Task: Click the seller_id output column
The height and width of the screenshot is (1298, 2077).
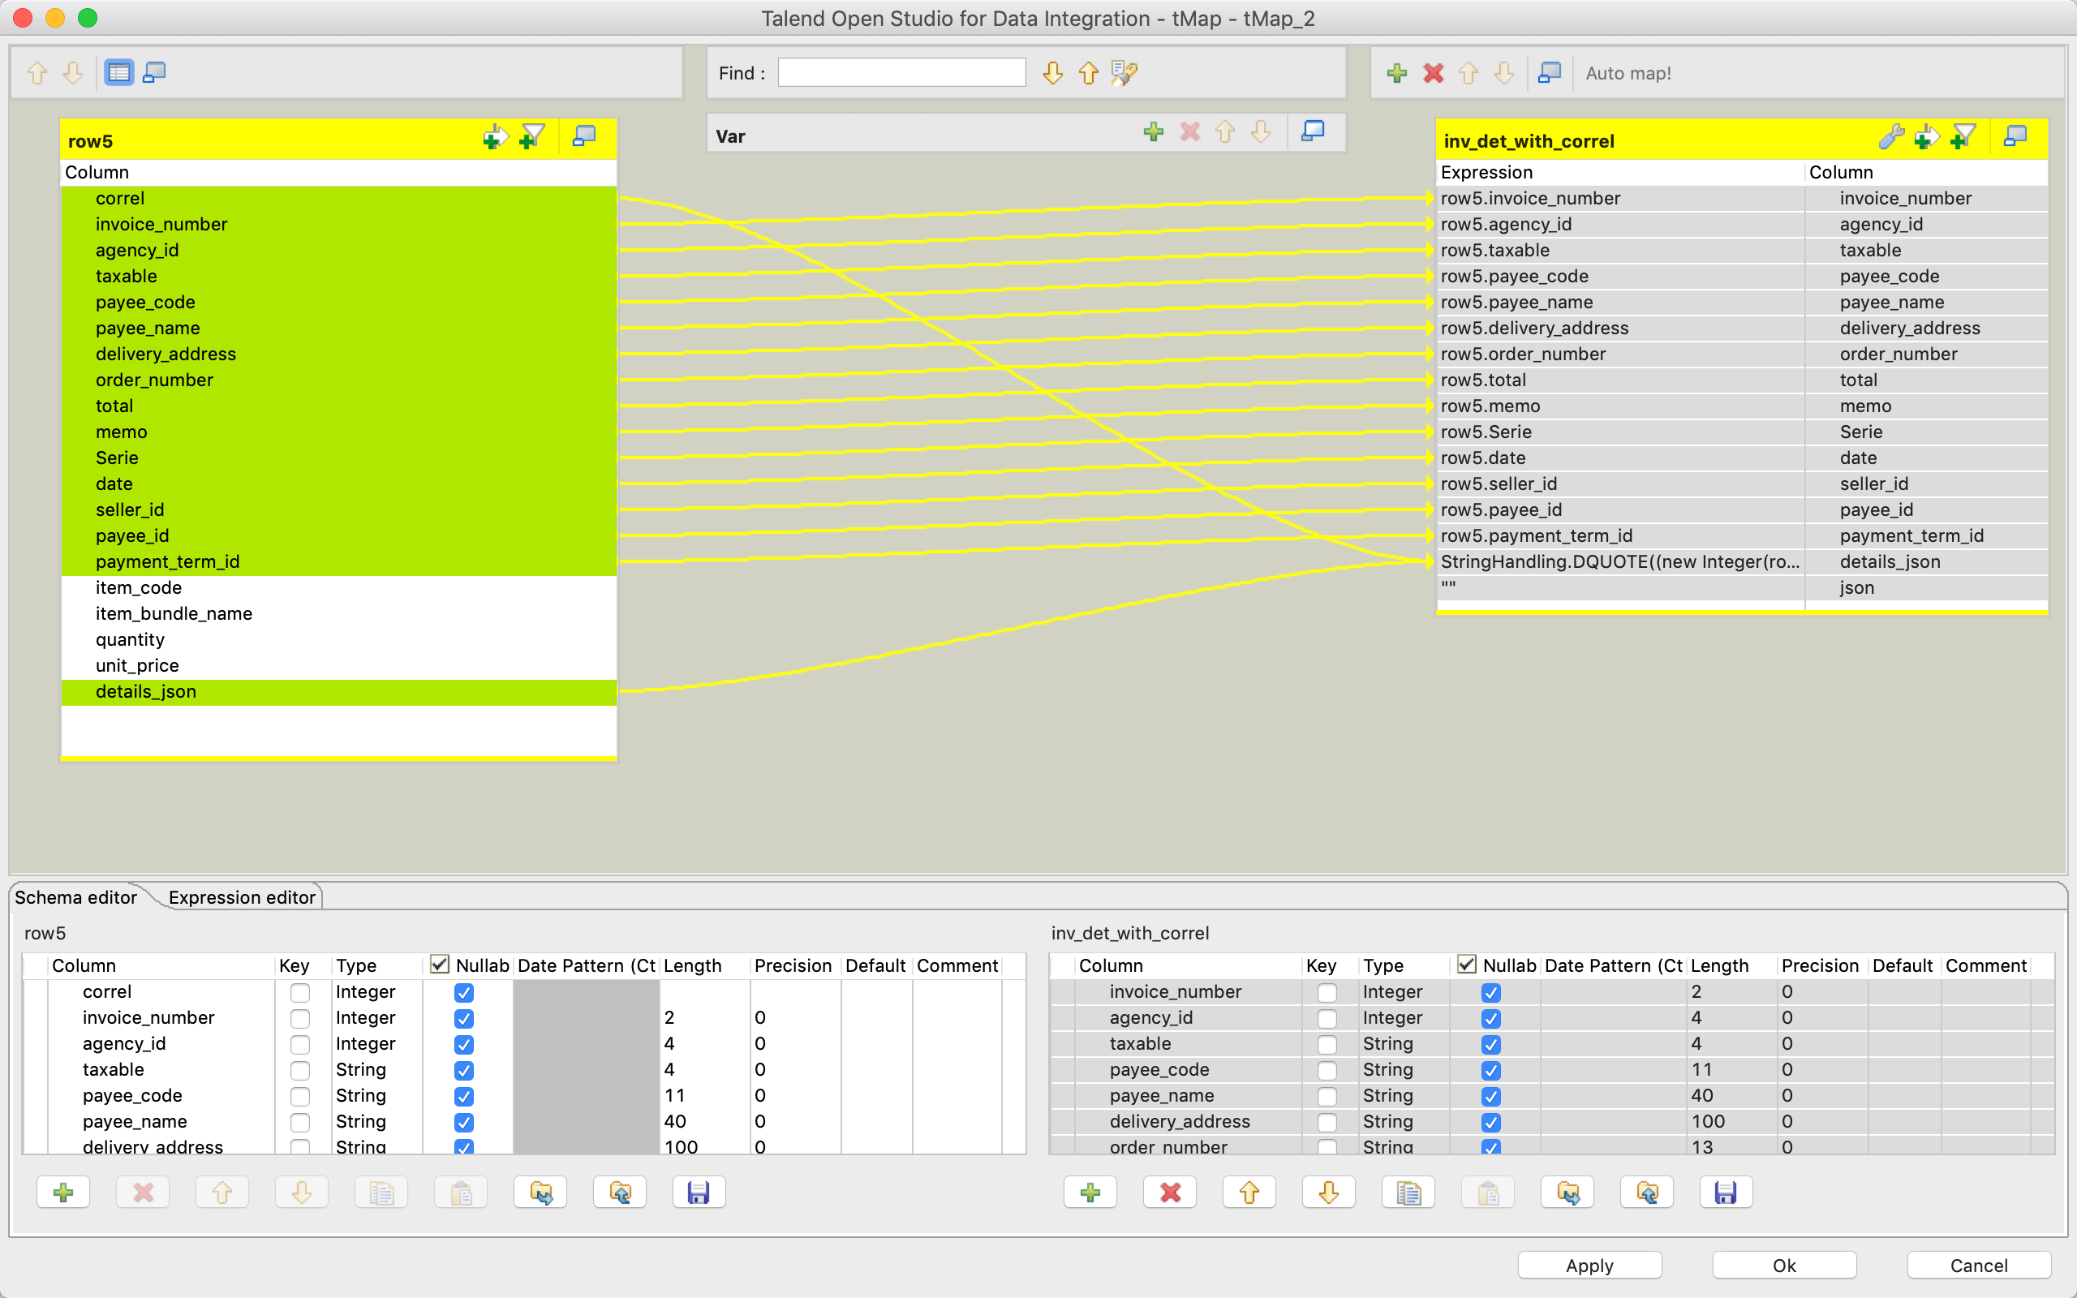Action: pos(1926,484)
